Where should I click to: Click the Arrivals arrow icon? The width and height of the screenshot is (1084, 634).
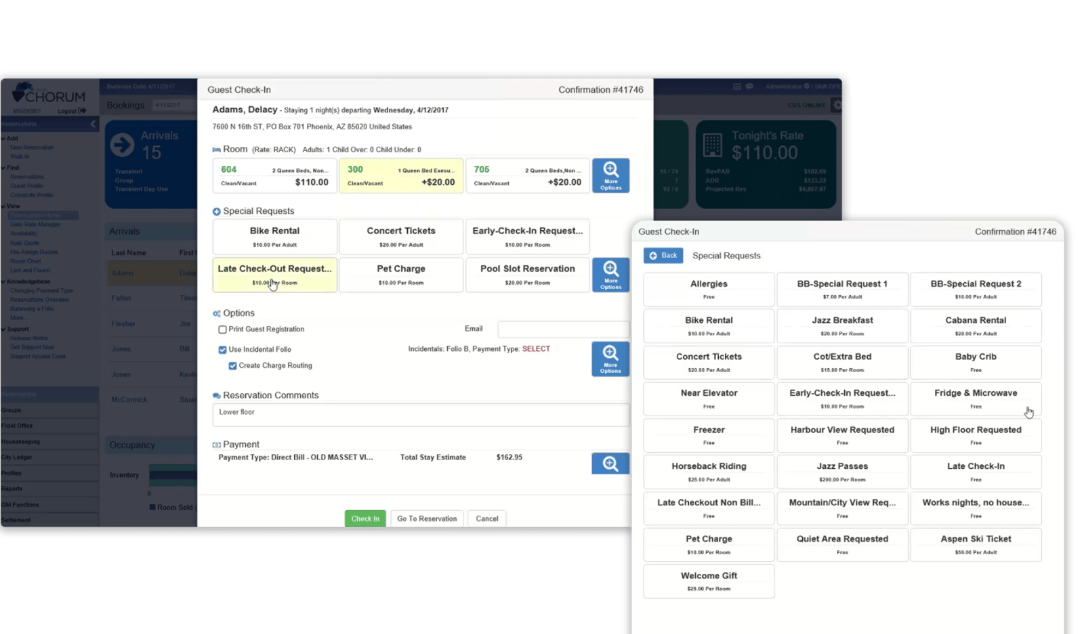pos(123,144)
